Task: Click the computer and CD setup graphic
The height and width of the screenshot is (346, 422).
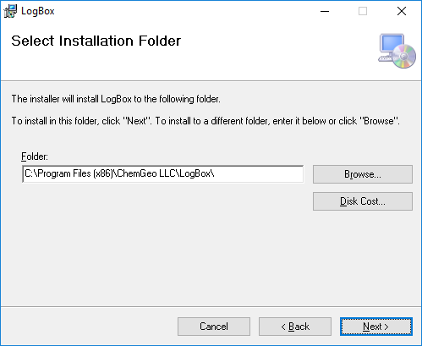Action: coord(397,51)
